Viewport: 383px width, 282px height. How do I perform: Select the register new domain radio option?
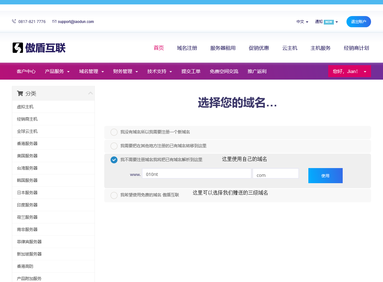pos(114,132)
